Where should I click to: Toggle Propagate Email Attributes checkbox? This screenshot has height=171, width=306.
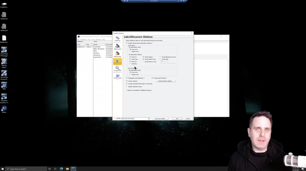pyautogui.click(x=127, y=78)
